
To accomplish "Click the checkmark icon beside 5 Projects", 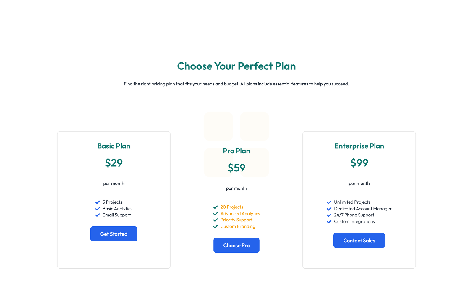I will pos(98,202).
